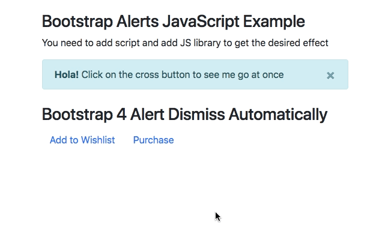Click the Add to Wishlist link
Screen dimensions: 388x252
[x=82, y=140]
